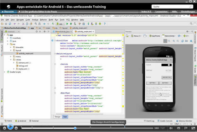Click the Make Project icon

click(x=53, y=24)
